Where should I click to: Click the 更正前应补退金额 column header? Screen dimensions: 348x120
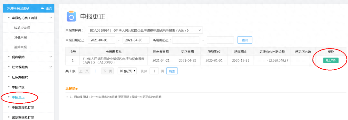(x=272, y=51)
